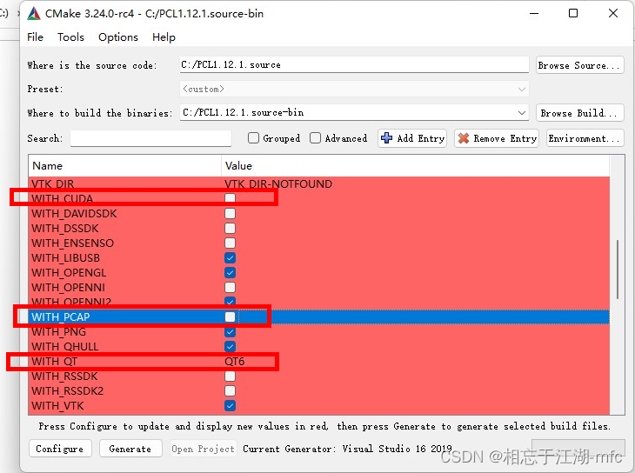This screenshot has height=473, width=635.
Task: Click the Configure button
Action: [60, 449]
